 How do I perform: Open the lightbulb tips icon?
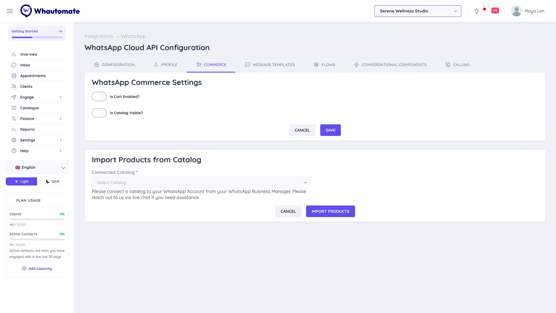point(476,11)
